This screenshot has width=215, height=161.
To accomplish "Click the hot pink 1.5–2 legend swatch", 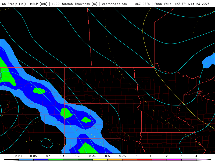I will coord(159,160).
